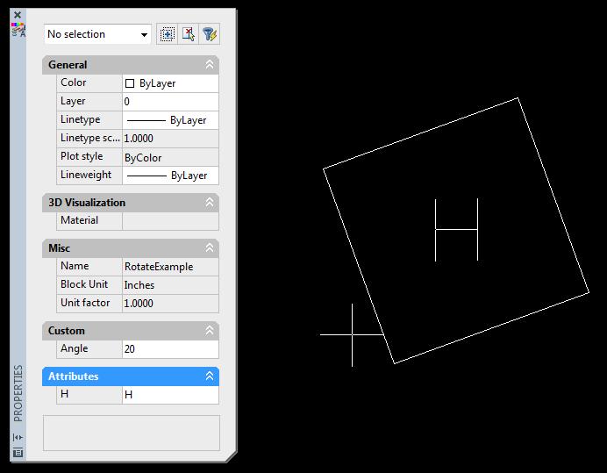The height and width of the screenshot is (473, 607).
Task: Click the Unit factor property label
Action: pyautogui.click(x=85, y=303)
